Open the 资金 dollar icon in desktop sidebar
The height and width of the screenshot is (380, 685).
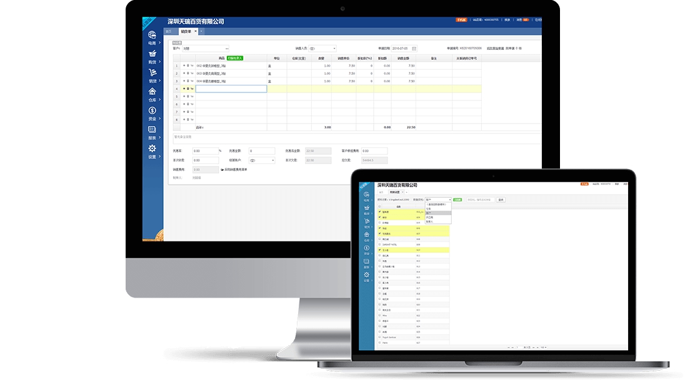coord(152,111)
